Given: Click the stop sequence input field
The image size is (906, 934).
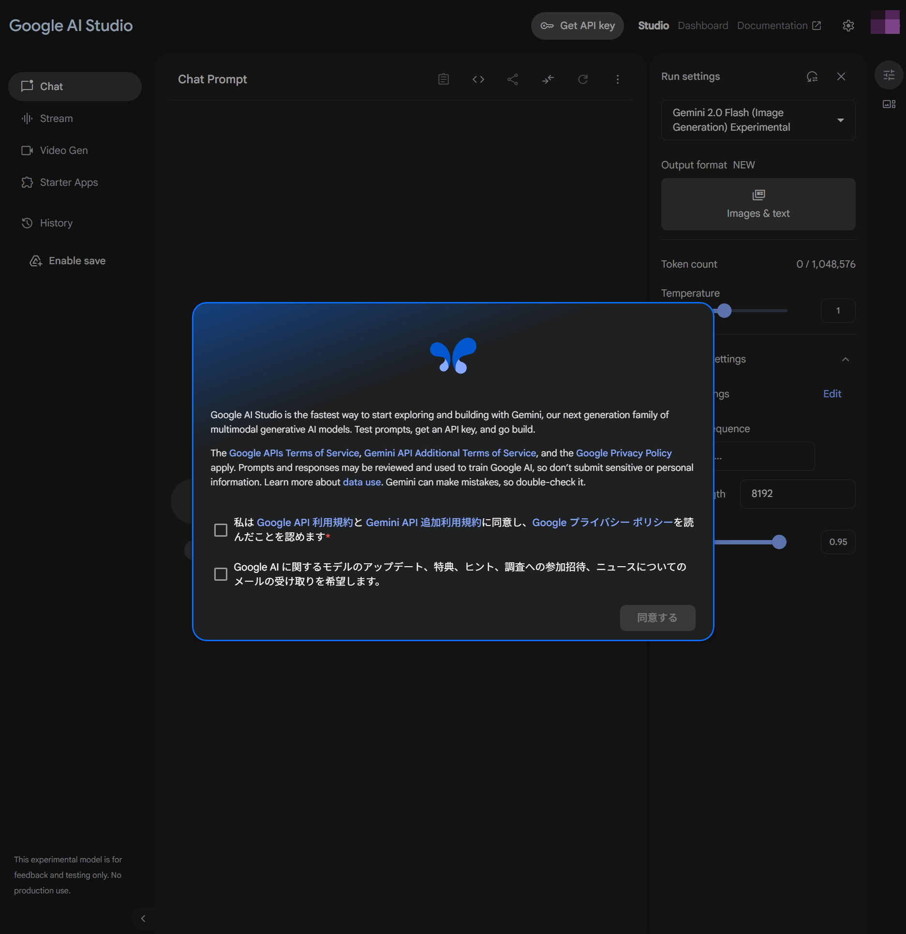Looking at the screenshot, I should [x=764, y=456].
